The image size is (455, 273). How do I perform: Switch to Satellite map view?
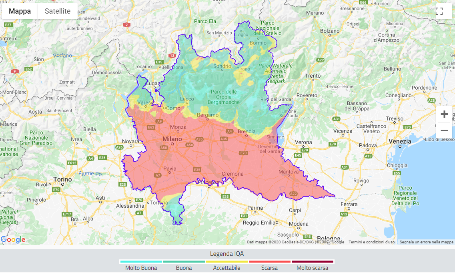point(58,11)
